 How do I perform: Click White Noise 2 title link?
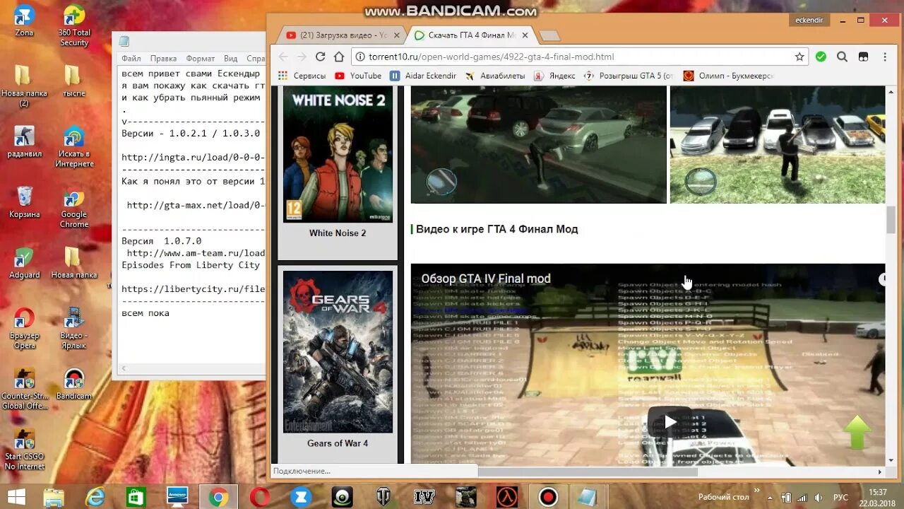(338, 233)
